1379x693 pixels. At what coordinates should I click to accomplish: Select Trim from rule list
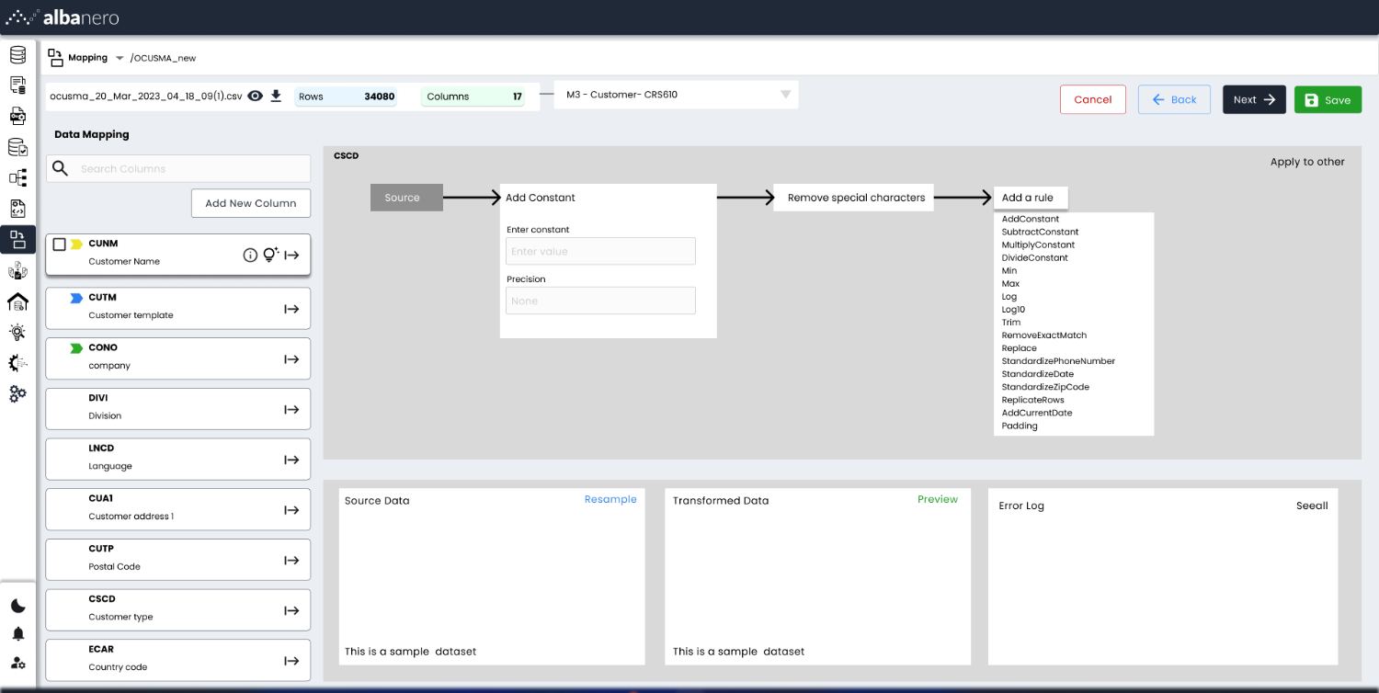coord(1011,323)
